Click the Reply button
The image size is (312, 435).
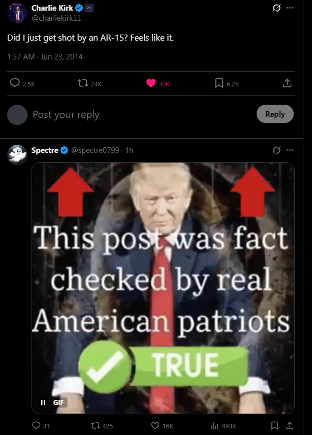click(x=275, y=114)
